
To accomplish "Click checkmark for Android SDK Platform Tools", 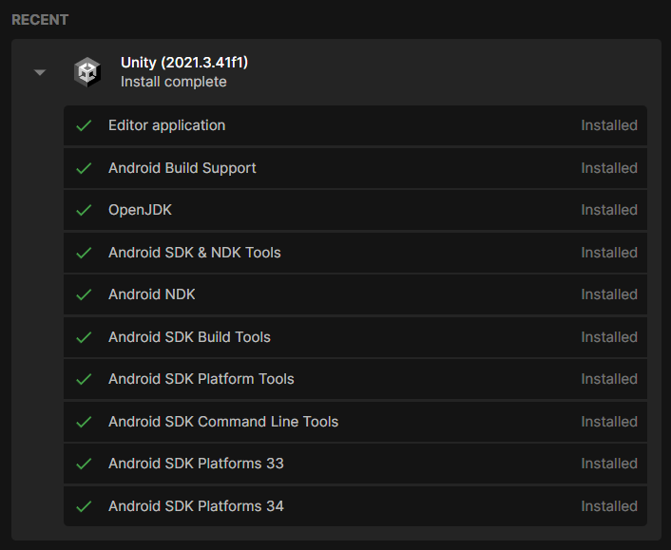I will pos(84,379).
